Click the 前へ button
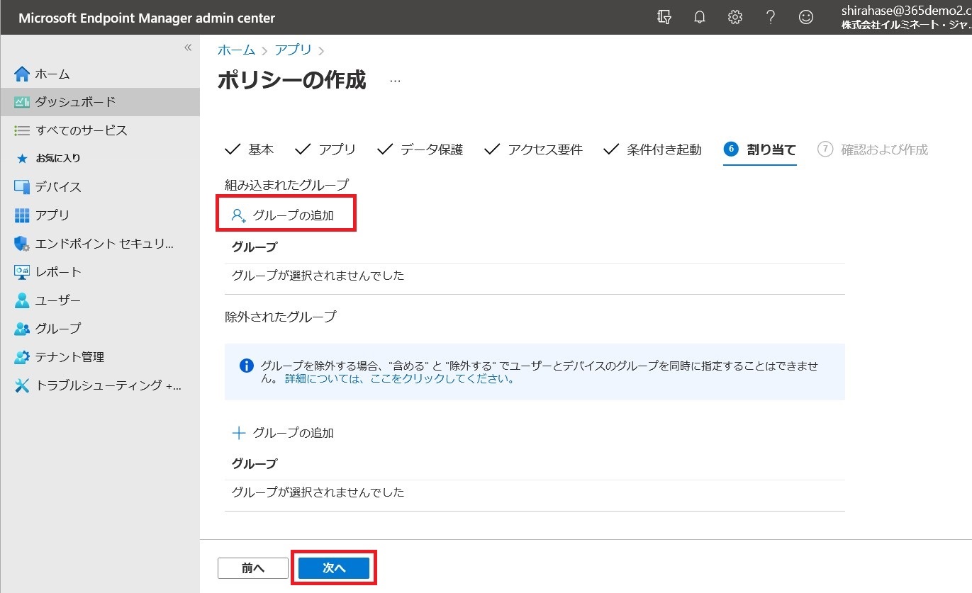 click(253, 568)
